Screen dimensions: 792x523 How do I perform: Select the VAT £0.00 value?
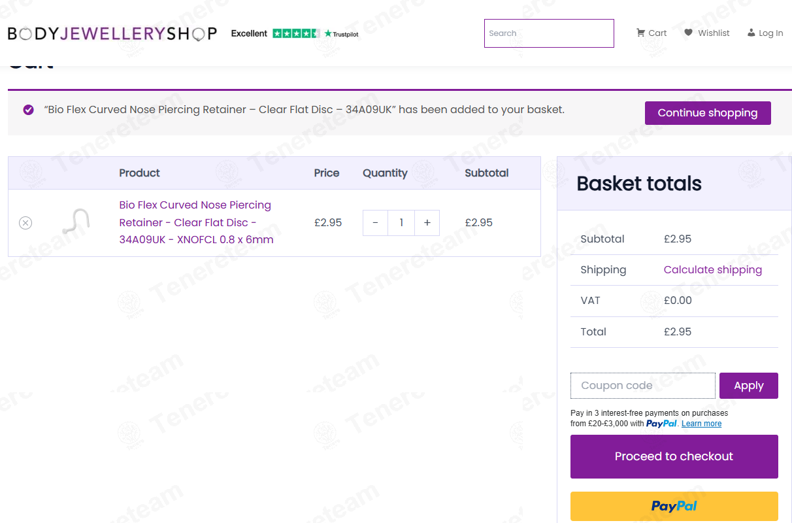678,301
